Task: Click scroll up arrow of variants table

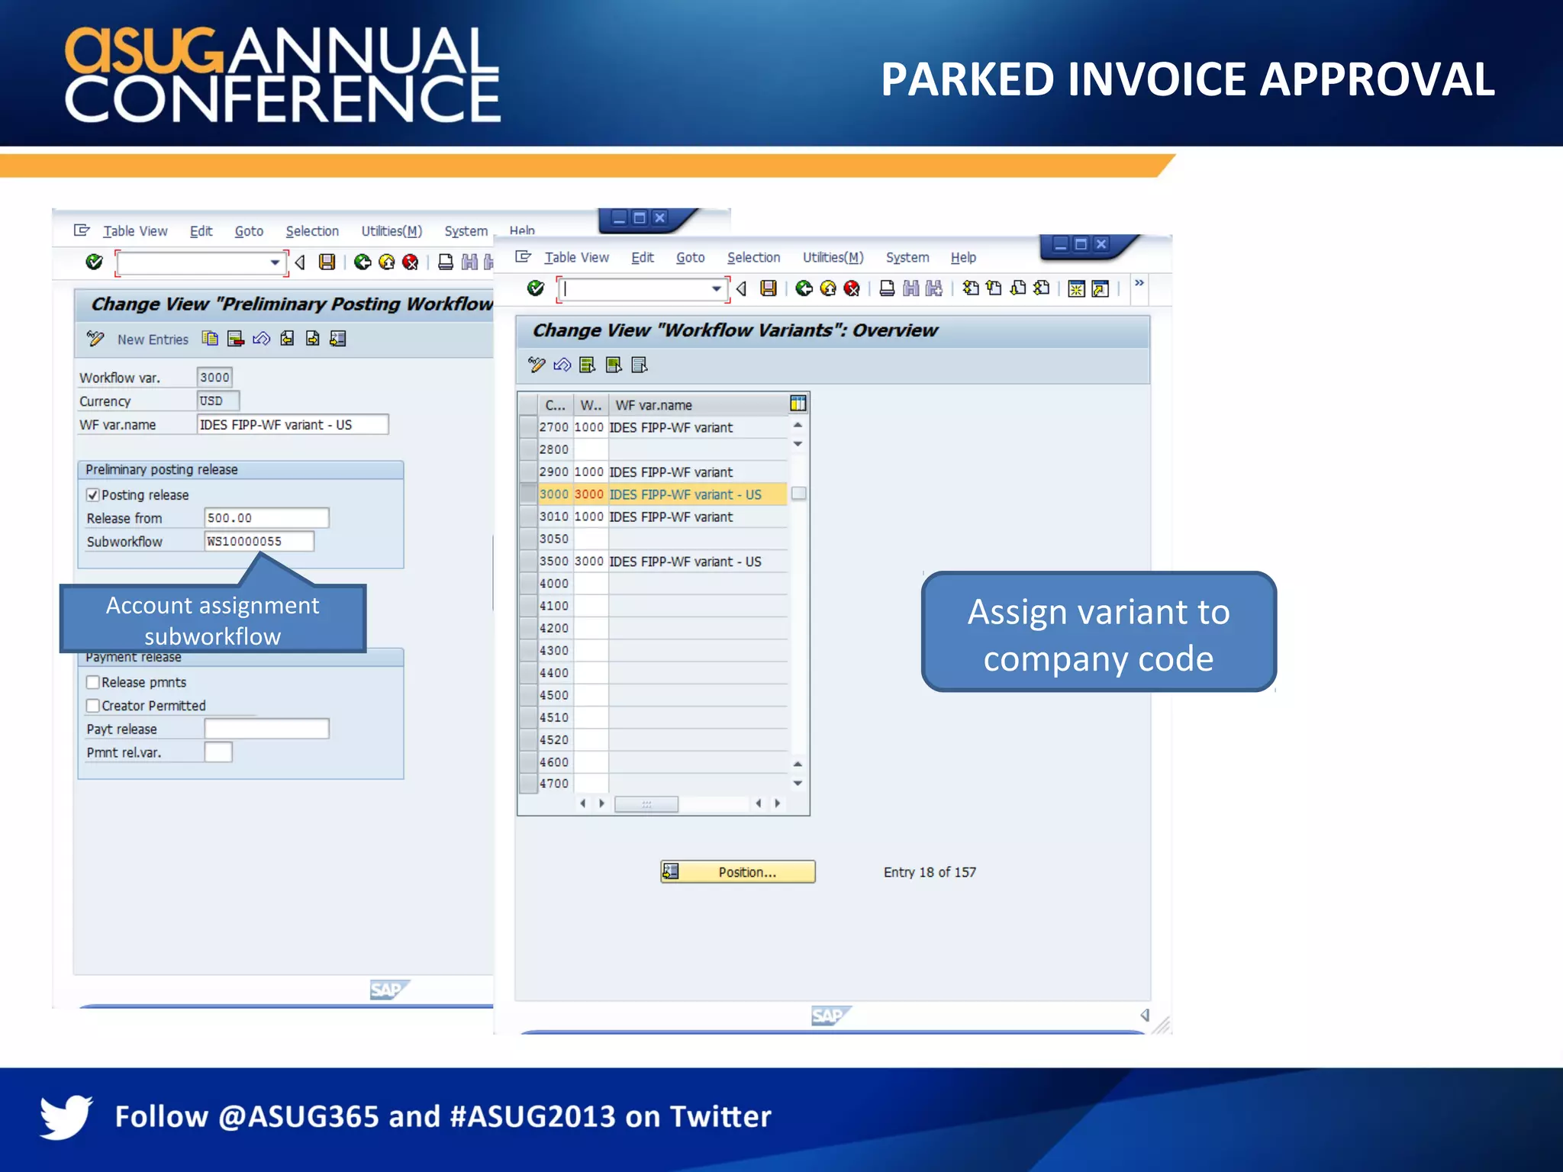Action: click(x=798, y=424)
